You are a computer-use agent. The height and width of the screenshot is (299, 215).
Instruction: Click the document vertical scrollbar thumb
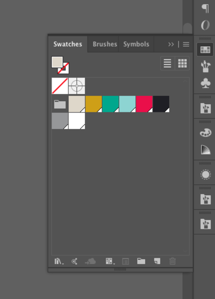pos(188,29)
